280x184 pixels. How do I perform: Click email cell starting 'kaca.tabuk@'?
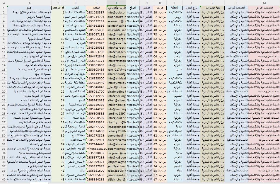point(117,171)
